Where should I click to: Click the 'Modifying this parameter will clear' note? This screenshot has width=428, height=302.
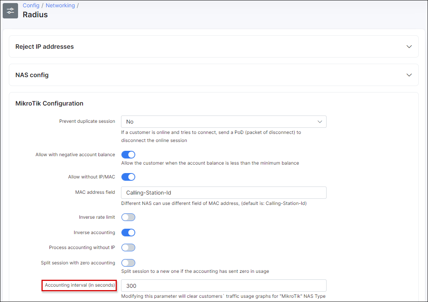[x=223, y=296]
